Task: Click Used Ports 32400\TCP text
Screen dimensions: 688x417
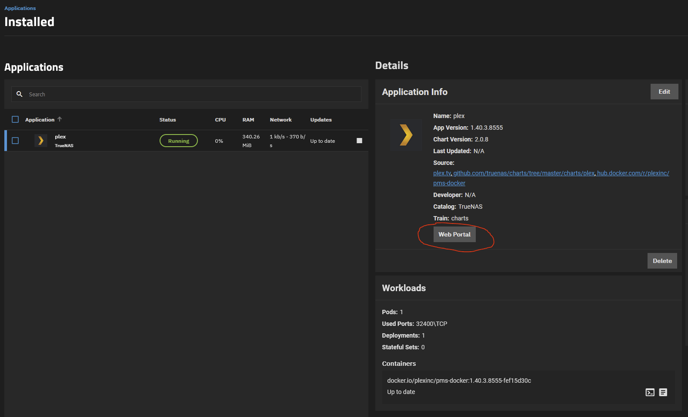Action: coord(414,324)
